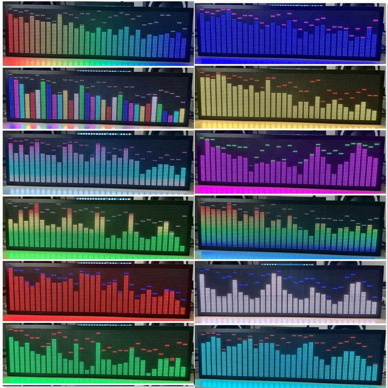The image size is (388, 388).
Task: Click the yellow glow below the yellow display
Action: pyautogui.click(x=290, y=125)
